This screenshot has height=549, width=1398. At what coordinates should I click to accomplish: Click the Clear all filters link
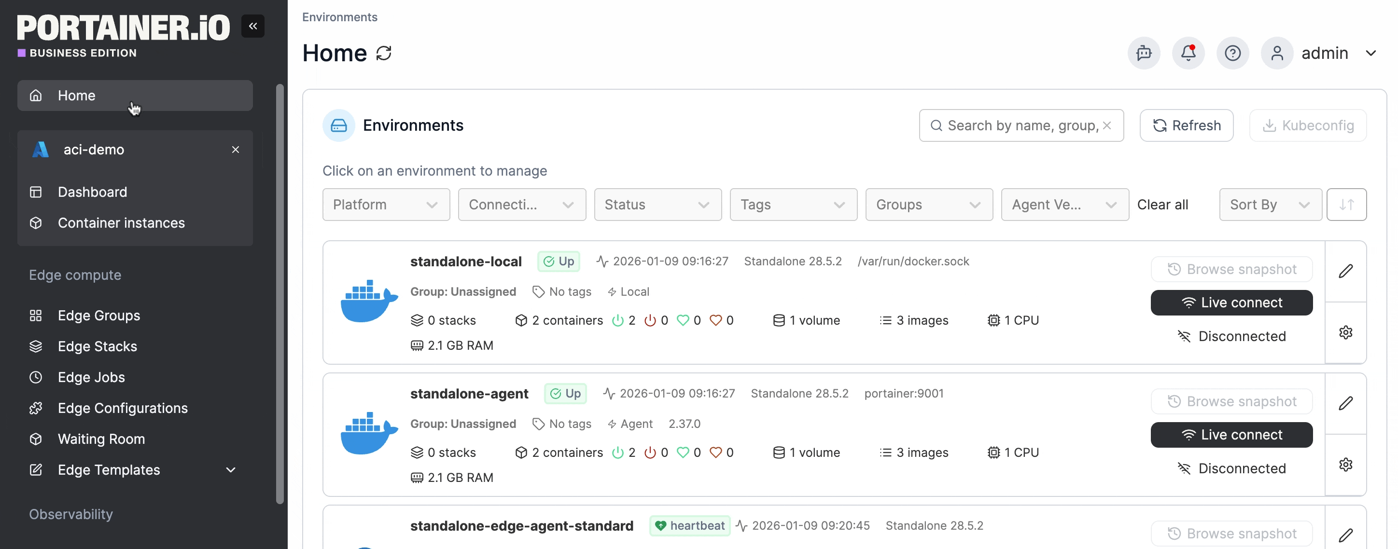coord(1162,205)
